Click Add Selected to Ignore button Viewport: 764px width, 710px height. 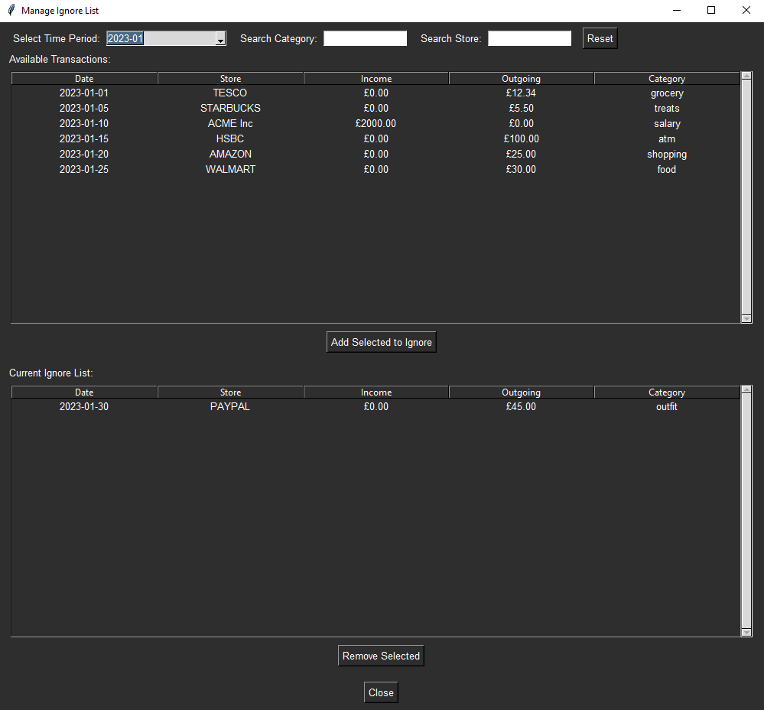(381, 342)
